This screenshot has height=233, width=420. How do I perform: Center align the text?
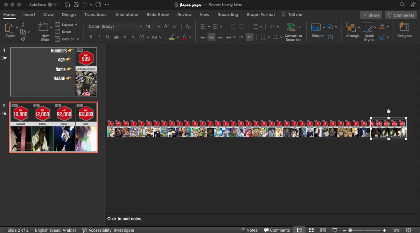click(x=211, y=37)
